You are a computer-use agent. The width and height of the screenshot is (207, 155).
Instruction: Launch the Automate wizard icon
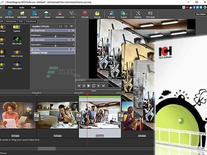coord(60,14)
